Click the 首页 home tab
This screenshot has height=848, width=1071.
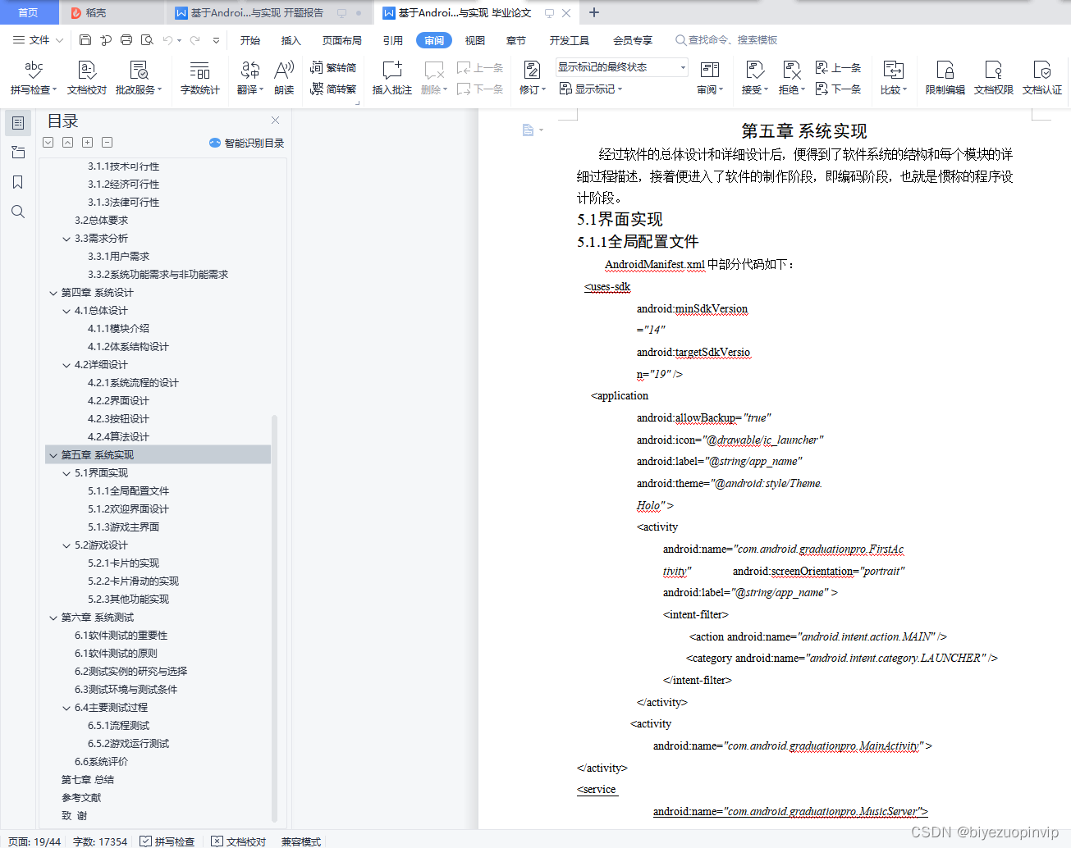[x=29, y=12]
